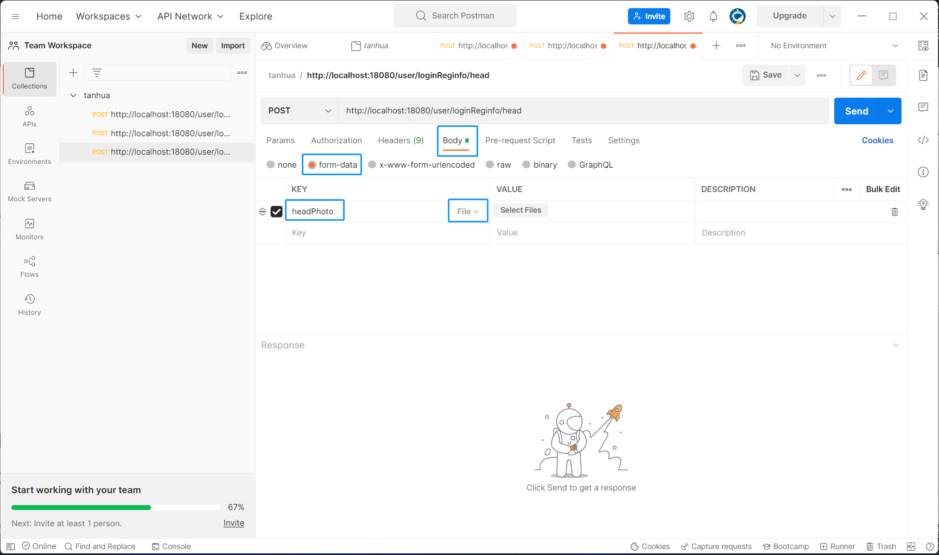Open the collections panel three-dots options
Image resolution: width=939 pixels, height=555 pixels.
pos(242,73)
